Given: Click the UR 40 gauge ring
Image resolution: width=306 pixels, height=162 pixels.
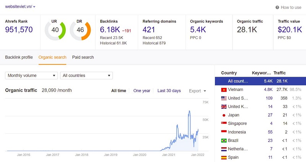Looking at the screenshot, I should (x=55, y=30).
